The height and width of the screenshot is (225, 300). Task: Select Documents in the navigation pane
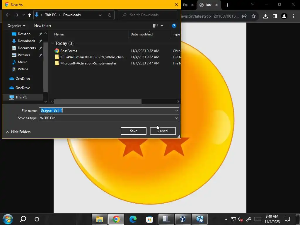[x=27, y=48]
